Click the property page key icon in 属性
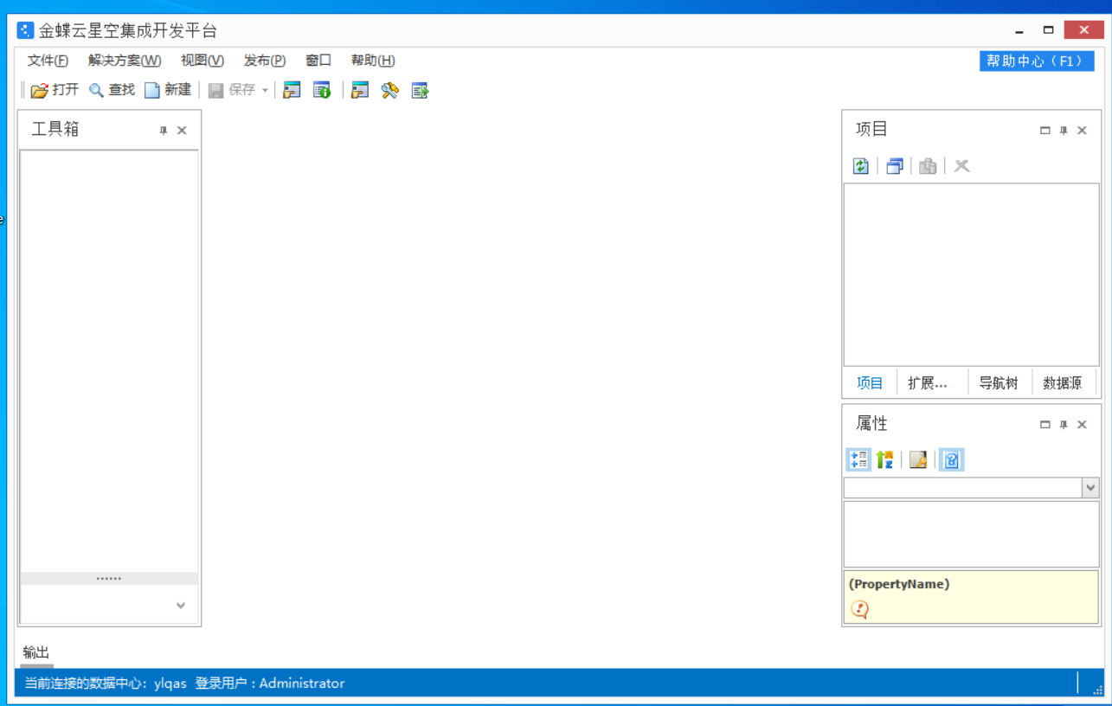Viewport: 1112px width, 706px height. pos(918,460)
